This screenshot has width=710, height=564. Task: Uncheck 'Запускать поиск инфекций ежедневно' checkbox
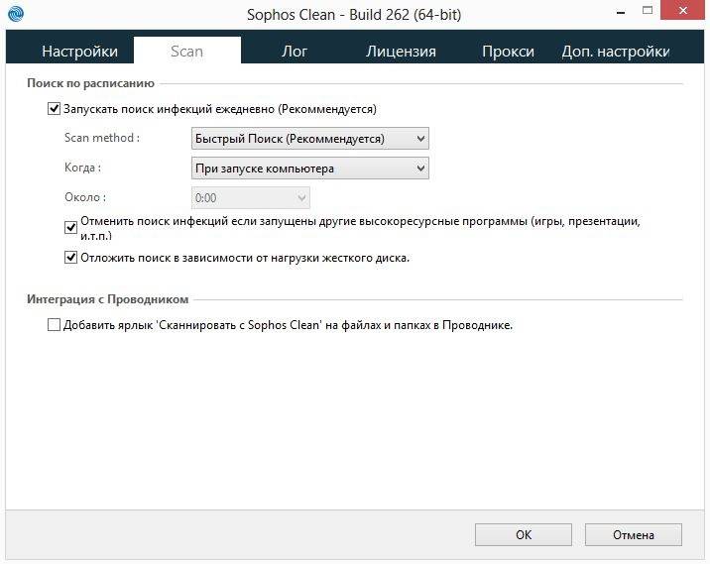tap(54, 109)
